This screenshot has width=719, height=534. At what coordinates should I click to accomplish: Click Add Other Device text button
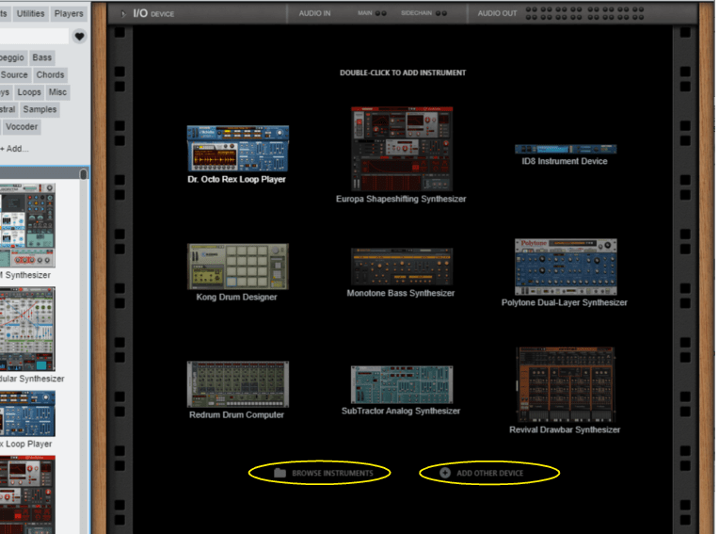click(490, 473)
